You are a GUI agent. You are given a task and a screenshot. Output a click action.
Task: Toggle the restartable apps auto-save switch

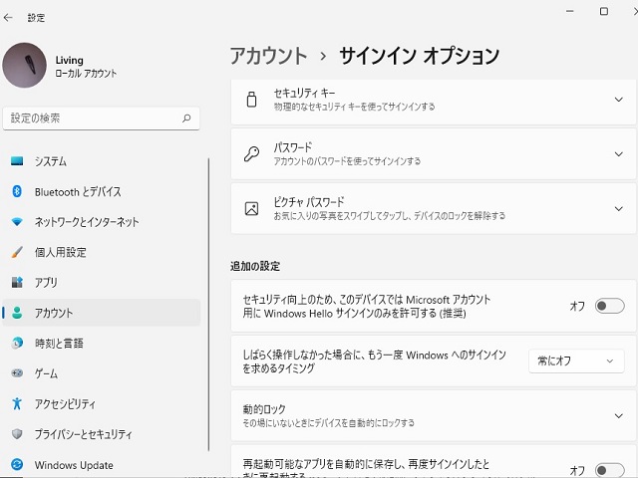point(609,470)
